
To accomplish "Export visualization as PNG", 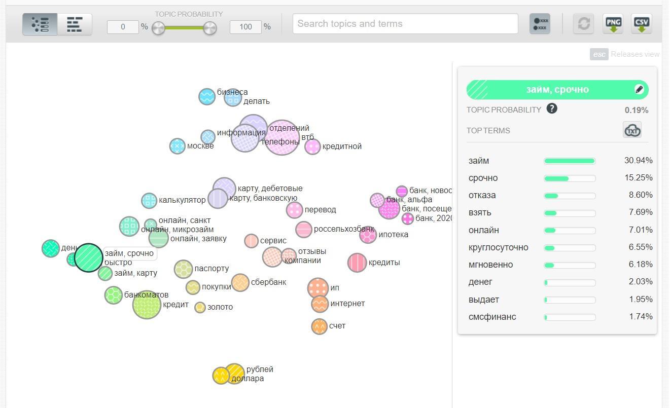I will [x=613, y=24].
